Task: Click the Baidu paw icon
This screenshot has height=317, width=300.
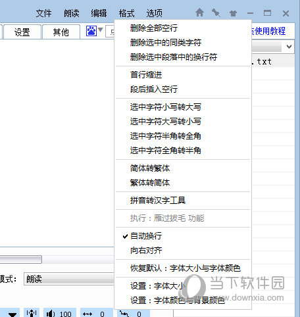Action: (x=91, y=31)
